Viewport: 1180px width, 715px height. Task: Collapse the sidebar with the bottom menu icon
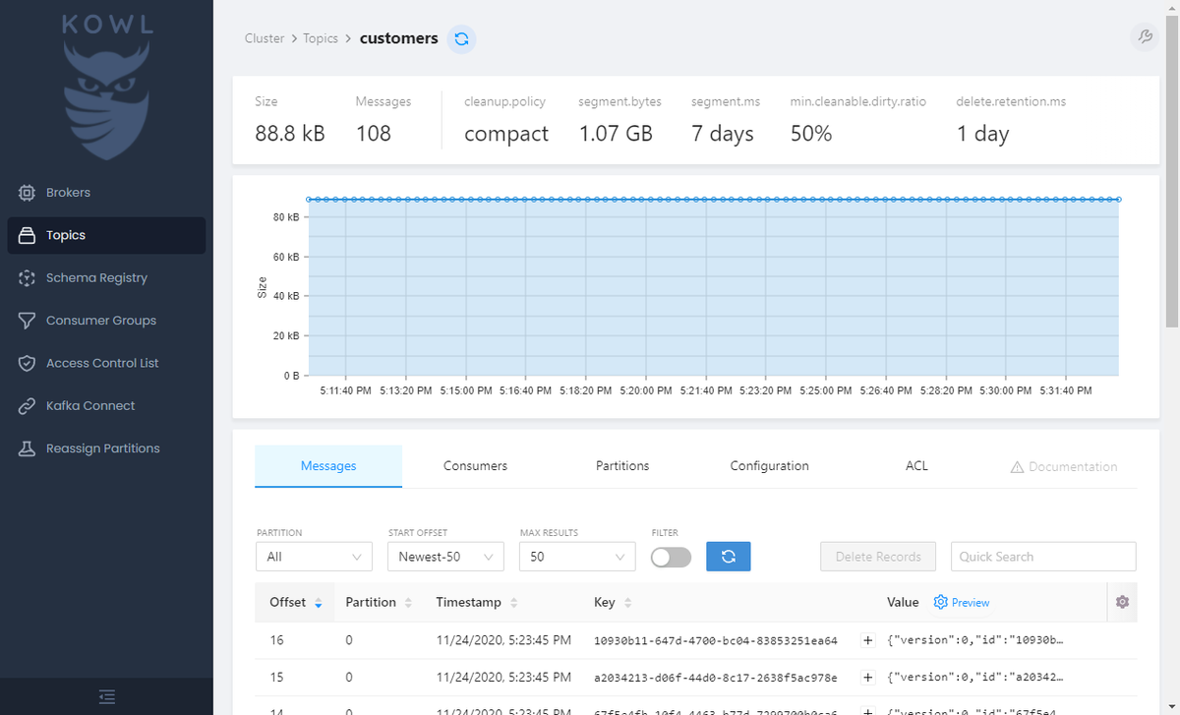coord(107,696)
